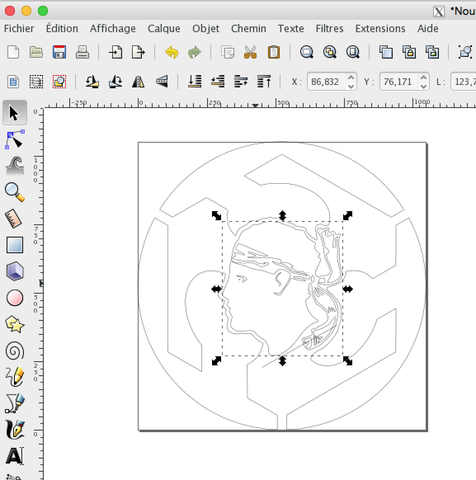Lower selection one step

[x=218, y=82]
